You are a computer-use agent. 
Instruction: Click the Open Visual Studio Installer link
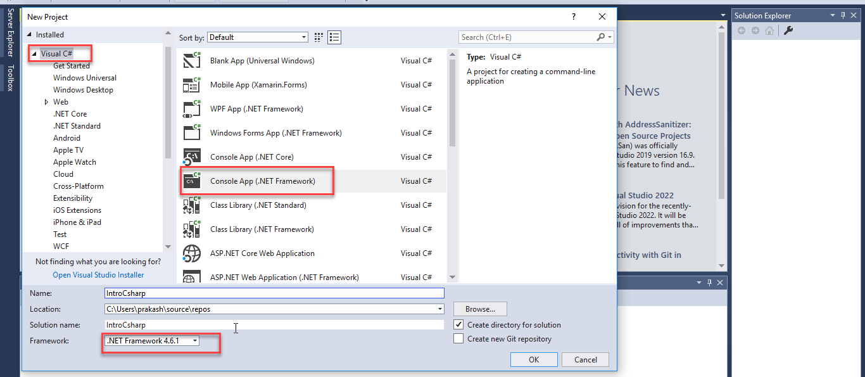pyautogui.click(x=98, y=274)
